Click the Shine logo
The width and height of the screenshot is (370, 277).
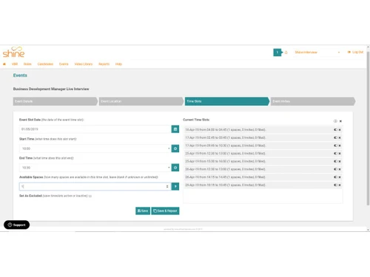pyautogui.click(x=13, y=52)
